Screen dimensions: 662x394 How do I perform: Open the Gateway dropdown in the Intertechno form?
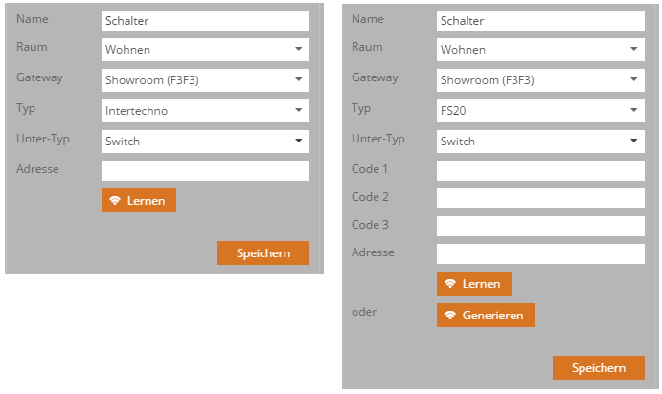[x=205, y=80]
